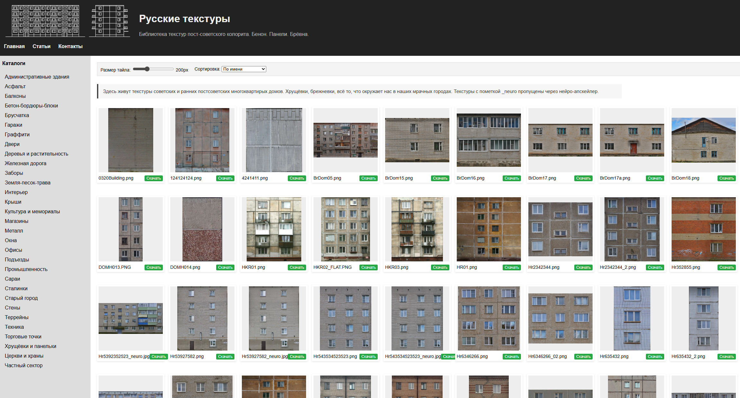The height and width of the screenshot is (398, 740).
Task: Download the 0320Building.png texture
Action: point(154,178)
